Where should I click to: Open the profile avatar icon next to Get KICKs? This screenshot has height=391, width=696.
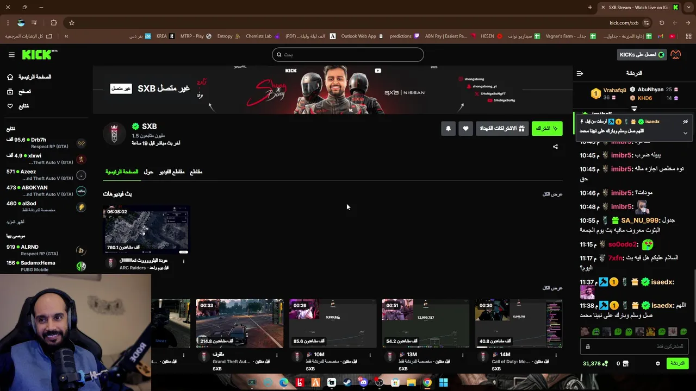pyautogui.click(x=676, y=54)
